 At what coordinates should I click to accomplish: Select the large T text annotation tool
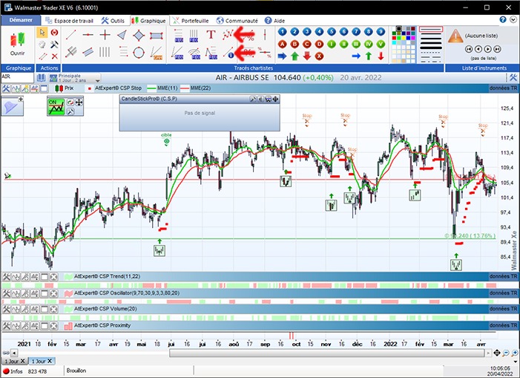(211, 34)
